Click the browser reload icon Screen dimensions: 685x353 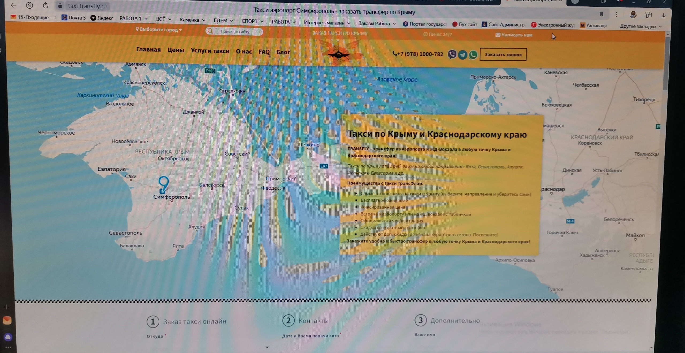(45, 5)
